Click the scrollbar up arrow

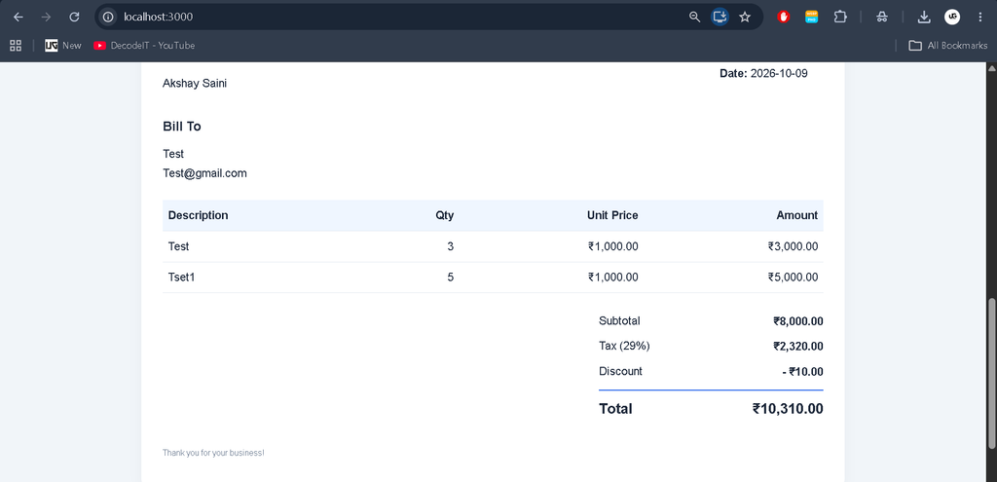tap(990, 67)
